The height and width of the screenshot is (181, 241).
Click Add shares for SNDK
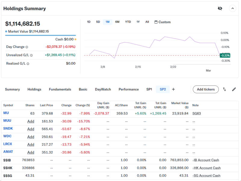pos(31,129)
